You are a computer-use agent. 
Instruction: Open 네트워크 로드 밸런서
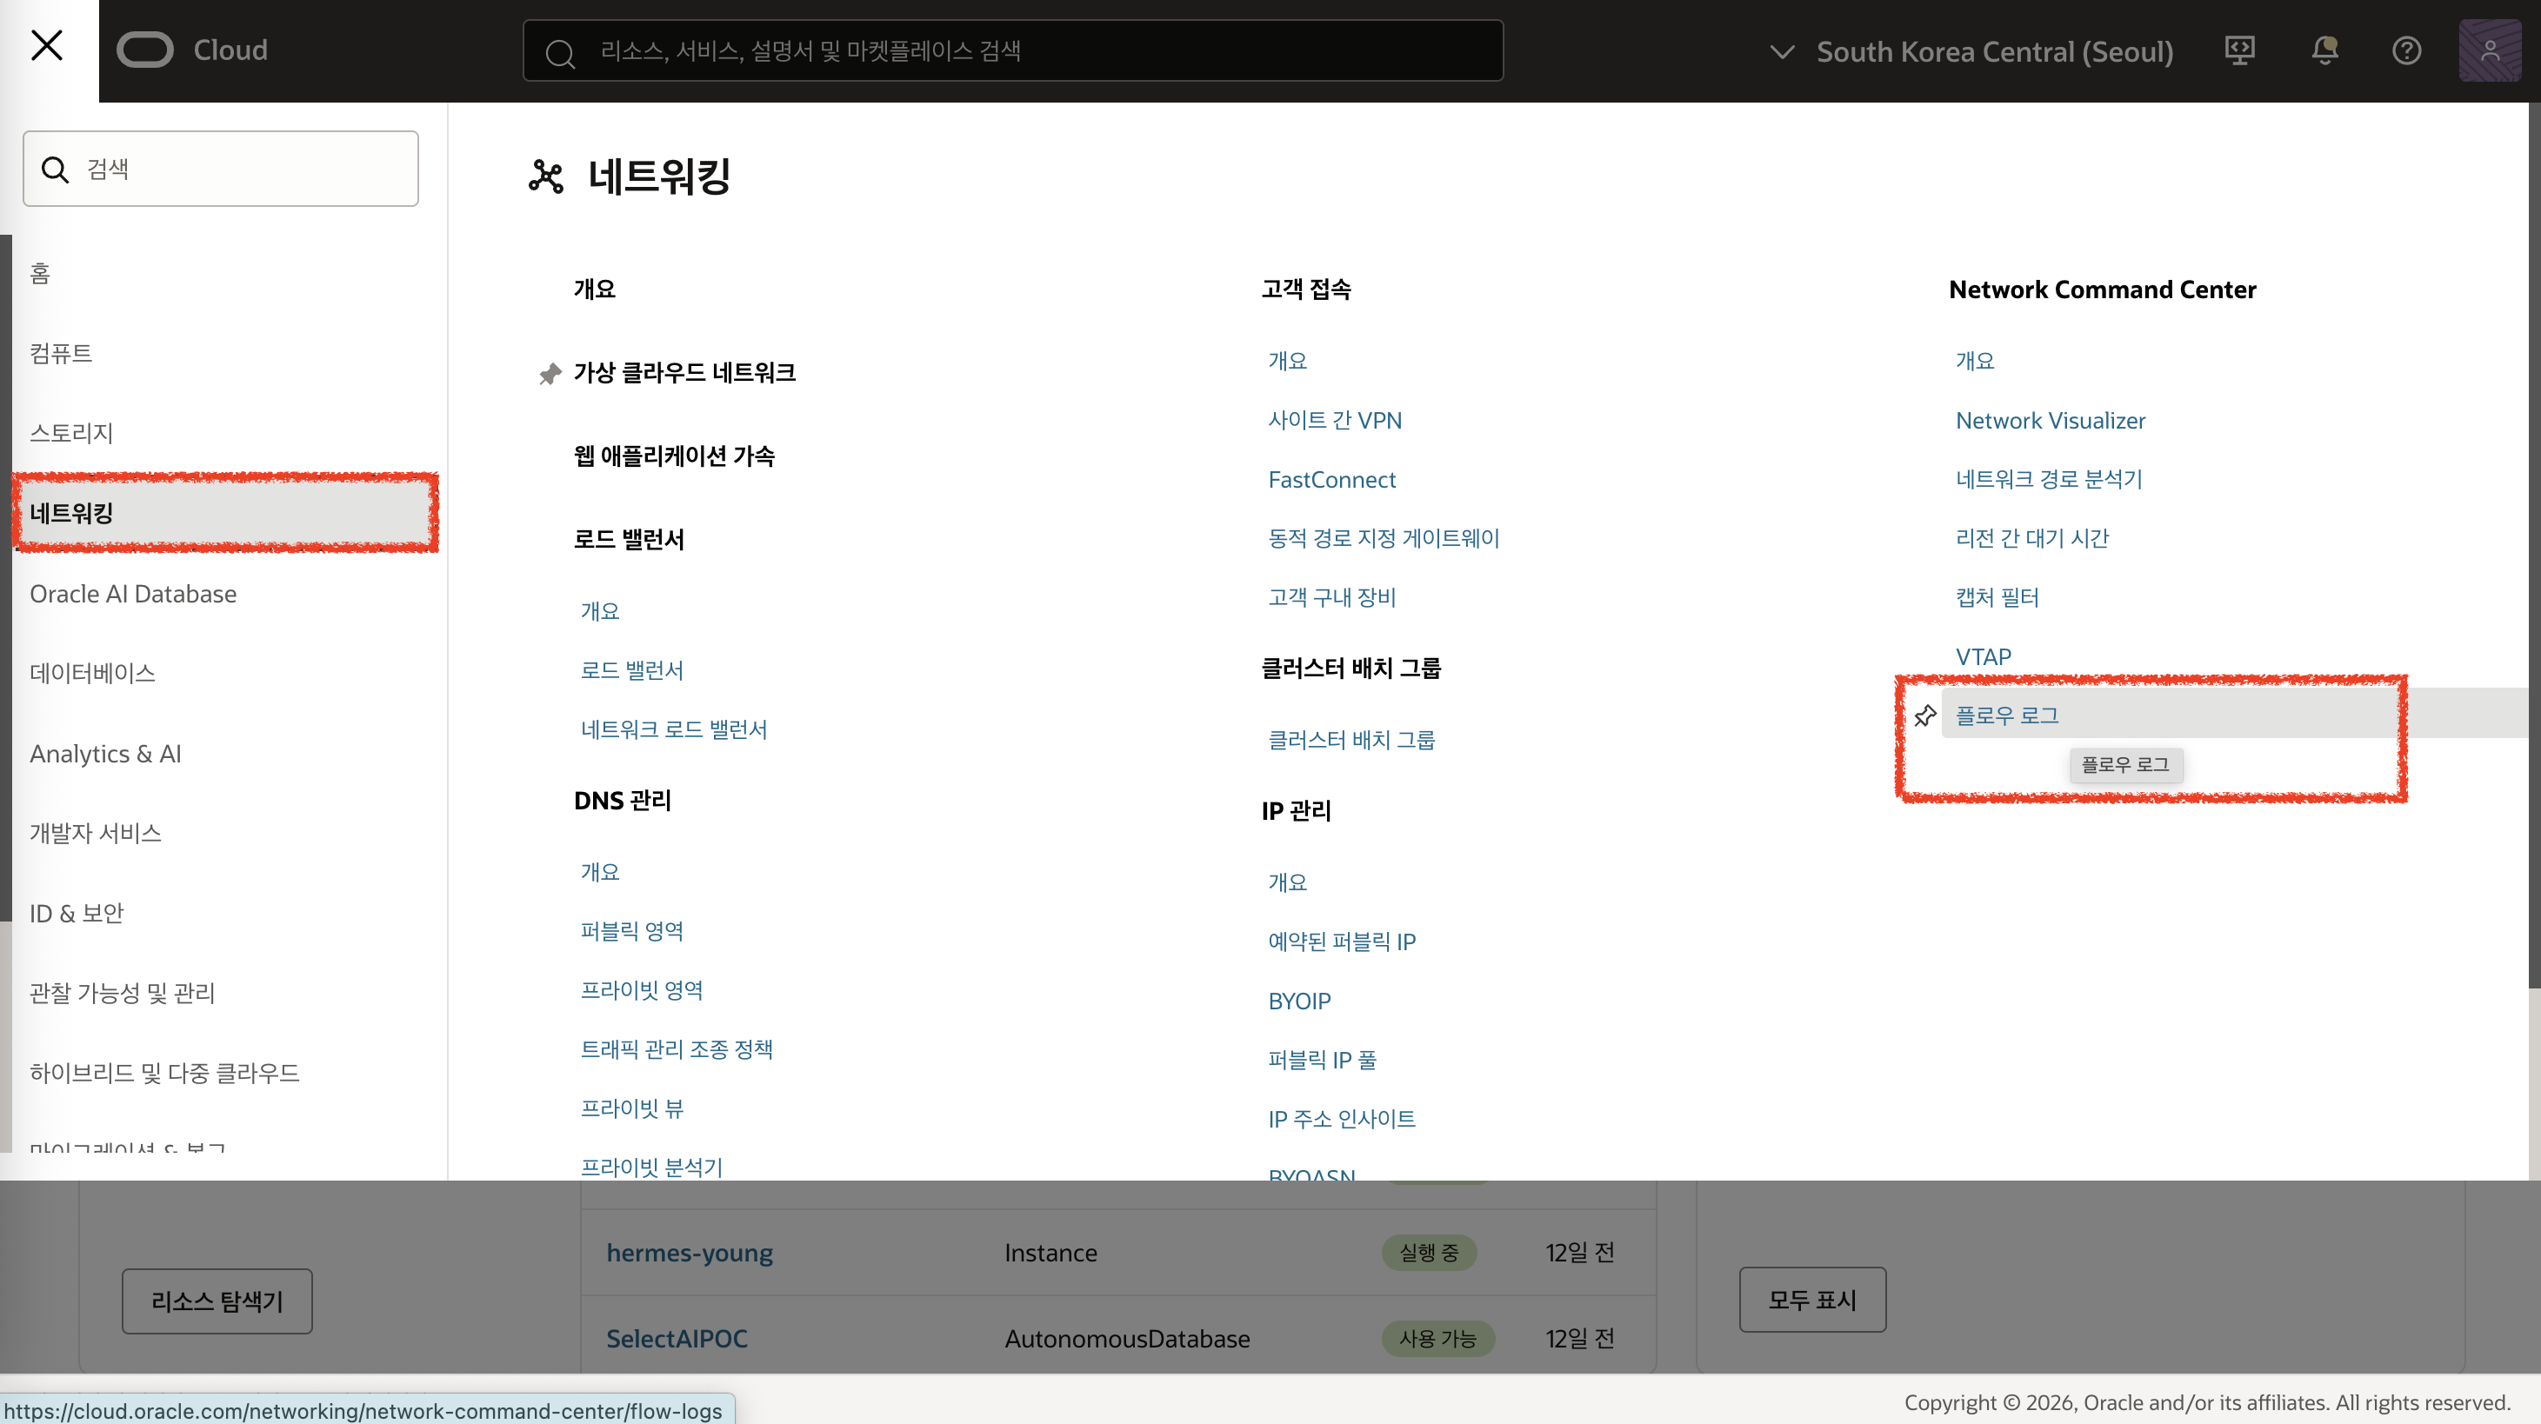click(x=674, y=729)
